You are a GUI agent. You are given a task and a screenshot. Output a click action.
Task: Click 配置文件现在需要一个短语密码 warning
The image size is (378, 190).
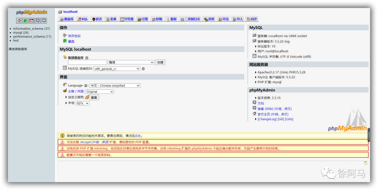click(213, 155)
